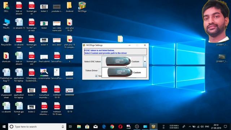Image resolution: width=231 pixels, height=130 pixels.
Task: Open the Action Center notifications icon
Action: pyautogui.click(x=225, y=127)
